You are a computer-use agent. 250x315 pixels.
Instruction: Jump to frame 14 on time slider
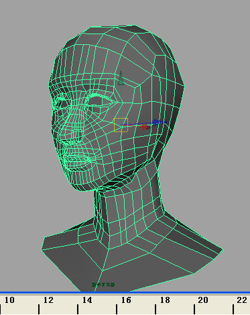point(87,300)
